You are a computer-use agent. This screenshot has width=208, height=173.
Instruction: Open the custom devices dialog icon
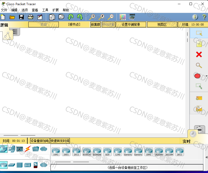click(132, 17)
